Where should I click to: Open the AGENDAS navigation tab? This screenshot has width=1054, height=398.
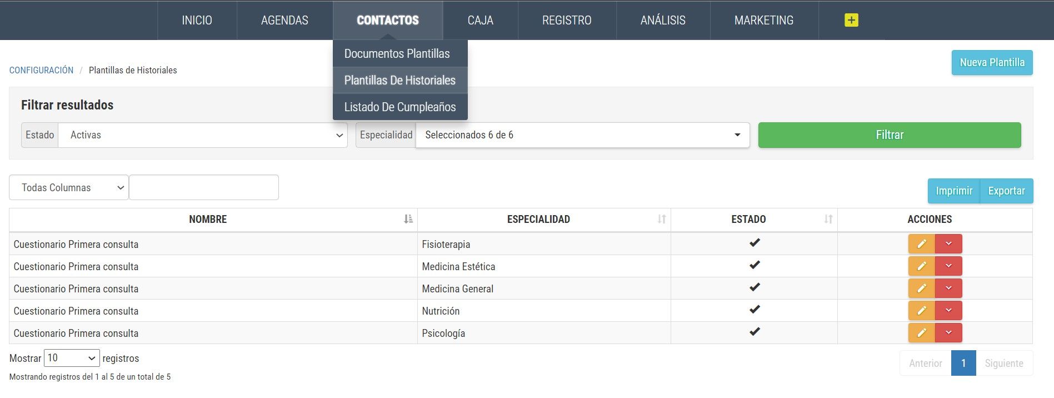[x=284, y=20]
